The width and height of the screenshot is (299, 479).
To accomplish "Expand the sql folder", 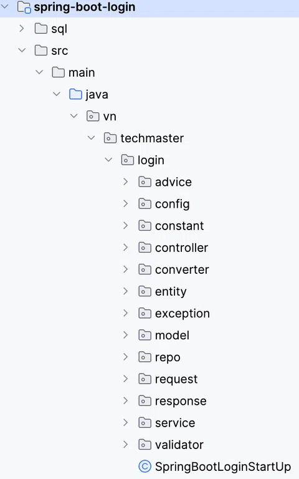I will (x=22, y=29).
